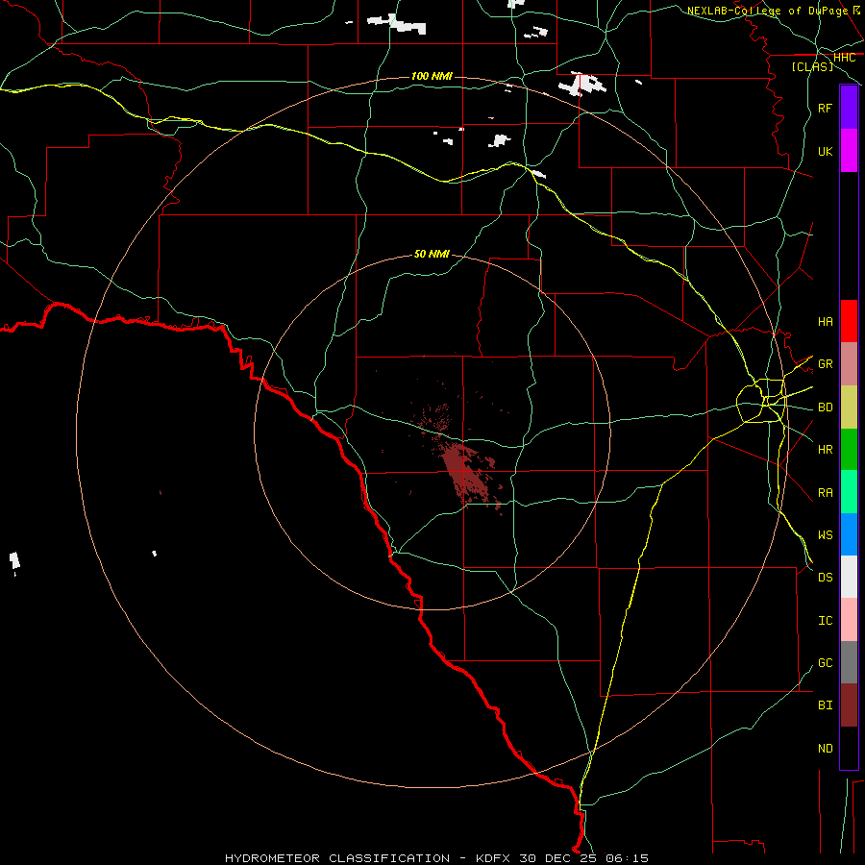
Task: Click the 100 NMI range ring label
Action: (432, 76)
